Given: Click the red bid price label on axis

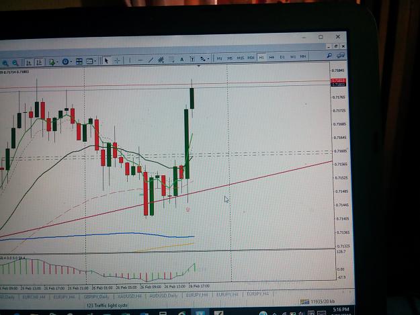Looking at the screenshot, I should coord(338,81).
